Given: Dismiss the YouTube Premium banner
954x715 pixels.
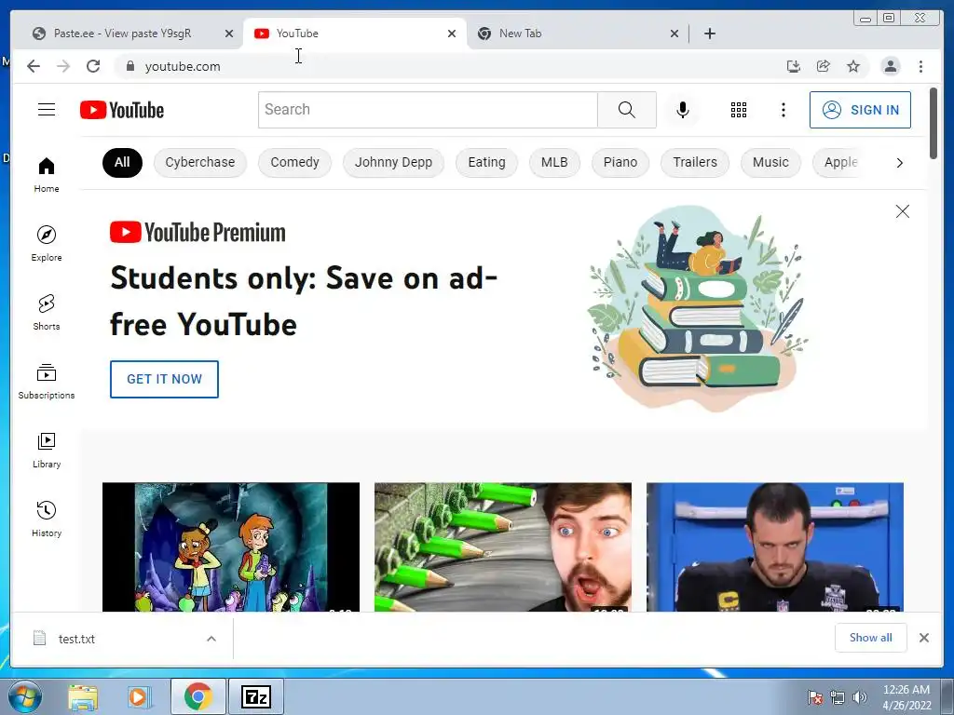Looking at the screenshot, I should 902,211.
